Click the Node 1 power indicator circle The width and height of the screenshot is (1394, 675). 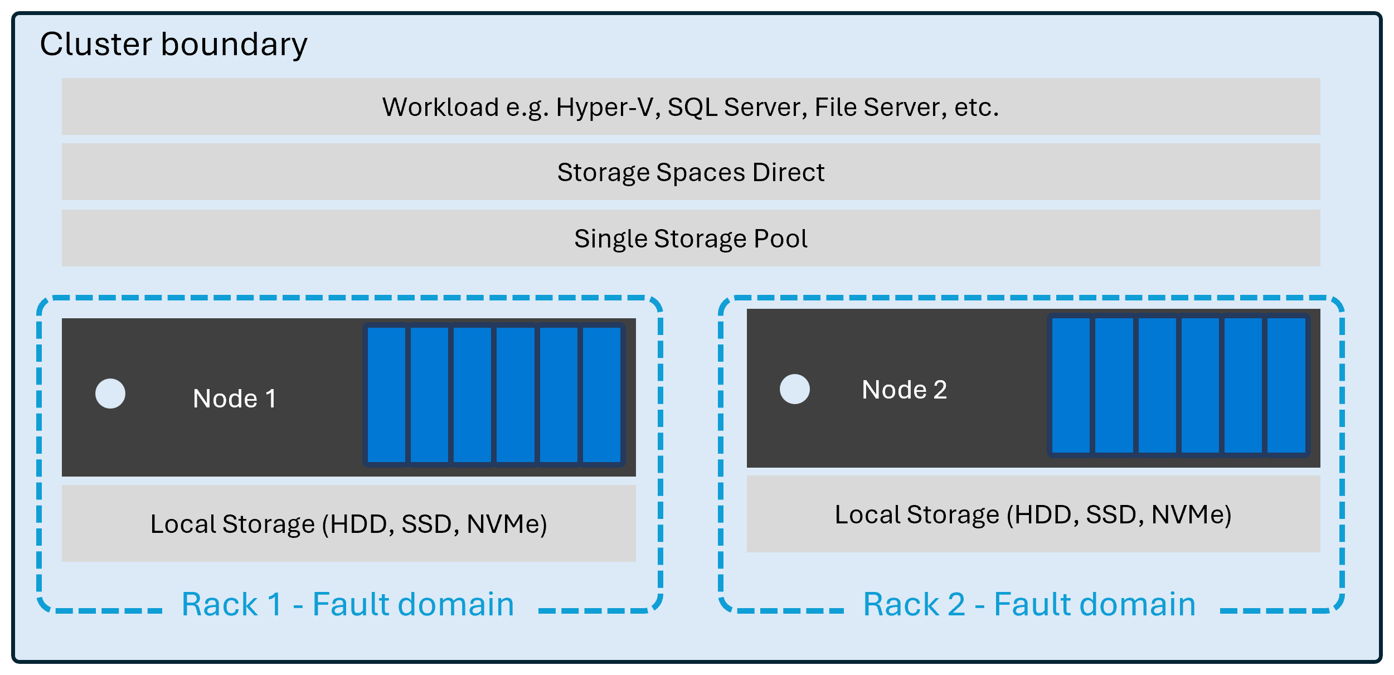point(110,394)
